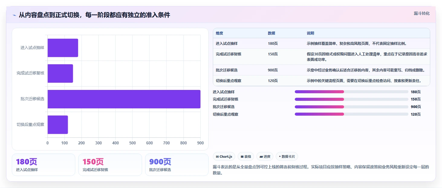This screenshot has width=442, height=188.
Task: Select the 数据卡片 chip
Action: tap(287, 157)
